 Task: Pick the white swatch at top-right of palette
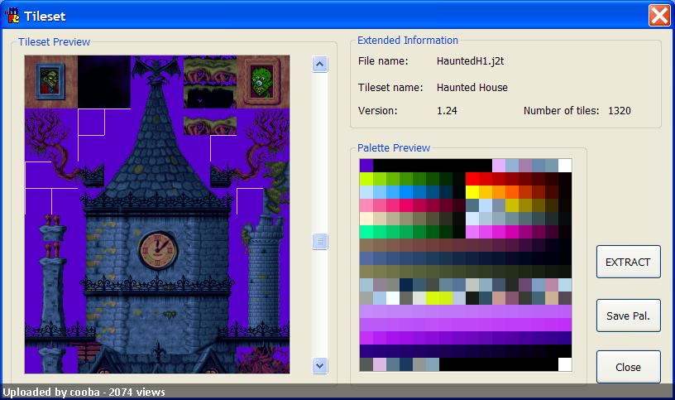(x=565, y=166)
